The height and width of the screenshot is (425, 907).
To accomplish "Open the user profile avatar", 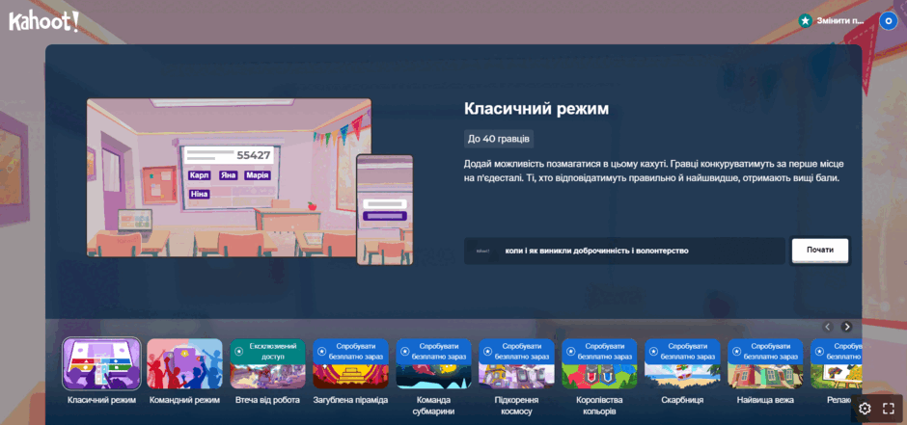I will click(889, 21).
